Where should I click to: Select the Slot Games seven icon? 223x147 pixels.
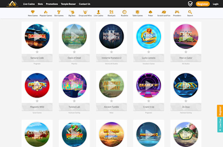(x=59, y=12)
